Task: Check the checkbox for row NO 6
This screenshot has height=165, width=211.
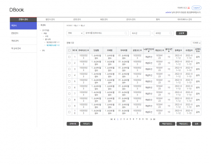Action: click(x=69, y=88)
